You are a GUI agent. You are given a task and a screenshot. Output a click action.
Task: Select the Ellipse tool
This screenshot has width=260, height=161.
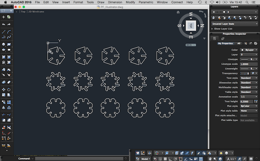4,50
